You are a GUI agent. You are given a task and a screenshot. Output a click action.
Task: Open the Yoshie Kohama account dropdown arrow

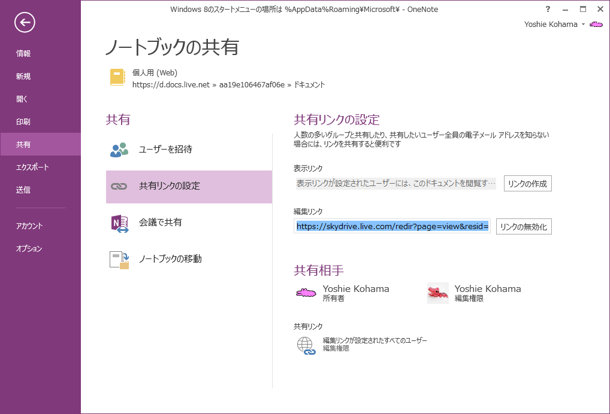[x=583, y=25]
